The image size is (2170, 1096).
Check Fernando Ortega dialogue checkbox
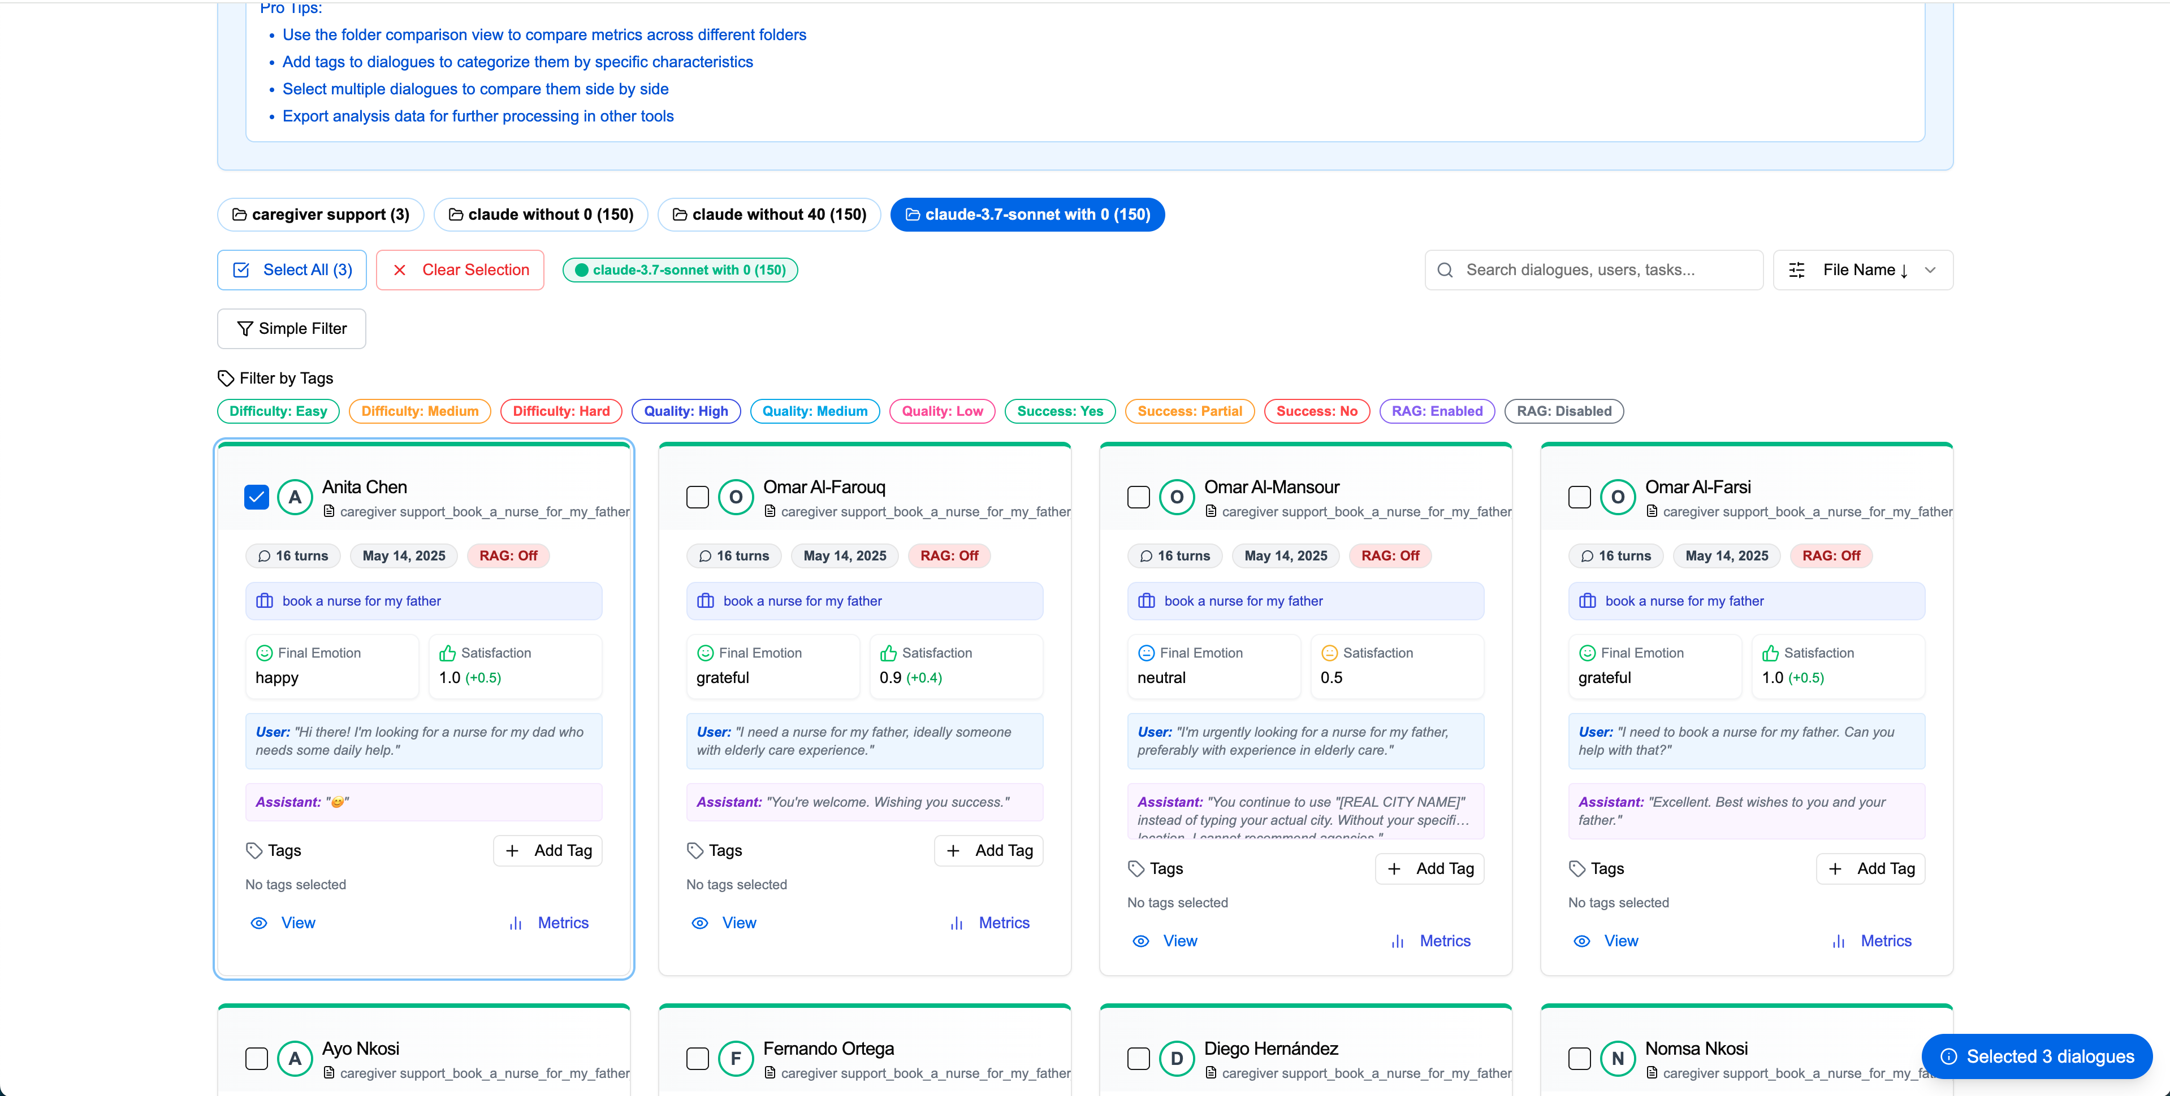tap(698, 1058)
